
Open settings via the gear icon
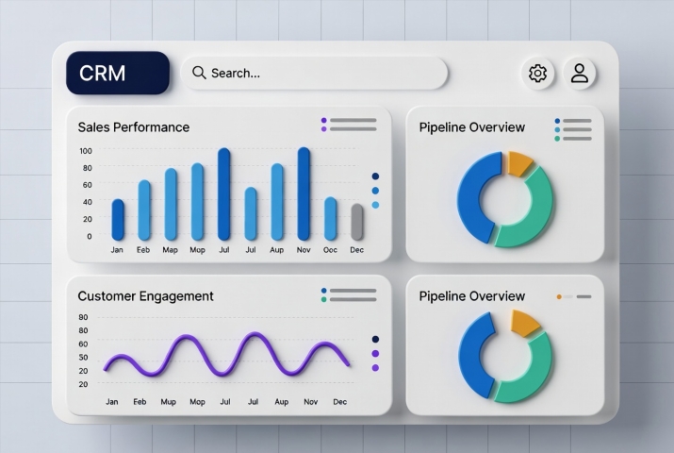click(x=537, y=73)
